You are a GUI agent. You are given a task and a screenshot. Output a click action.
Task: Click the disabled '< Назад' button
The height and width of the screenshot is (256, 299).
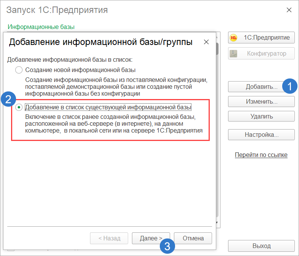(109, 238)
